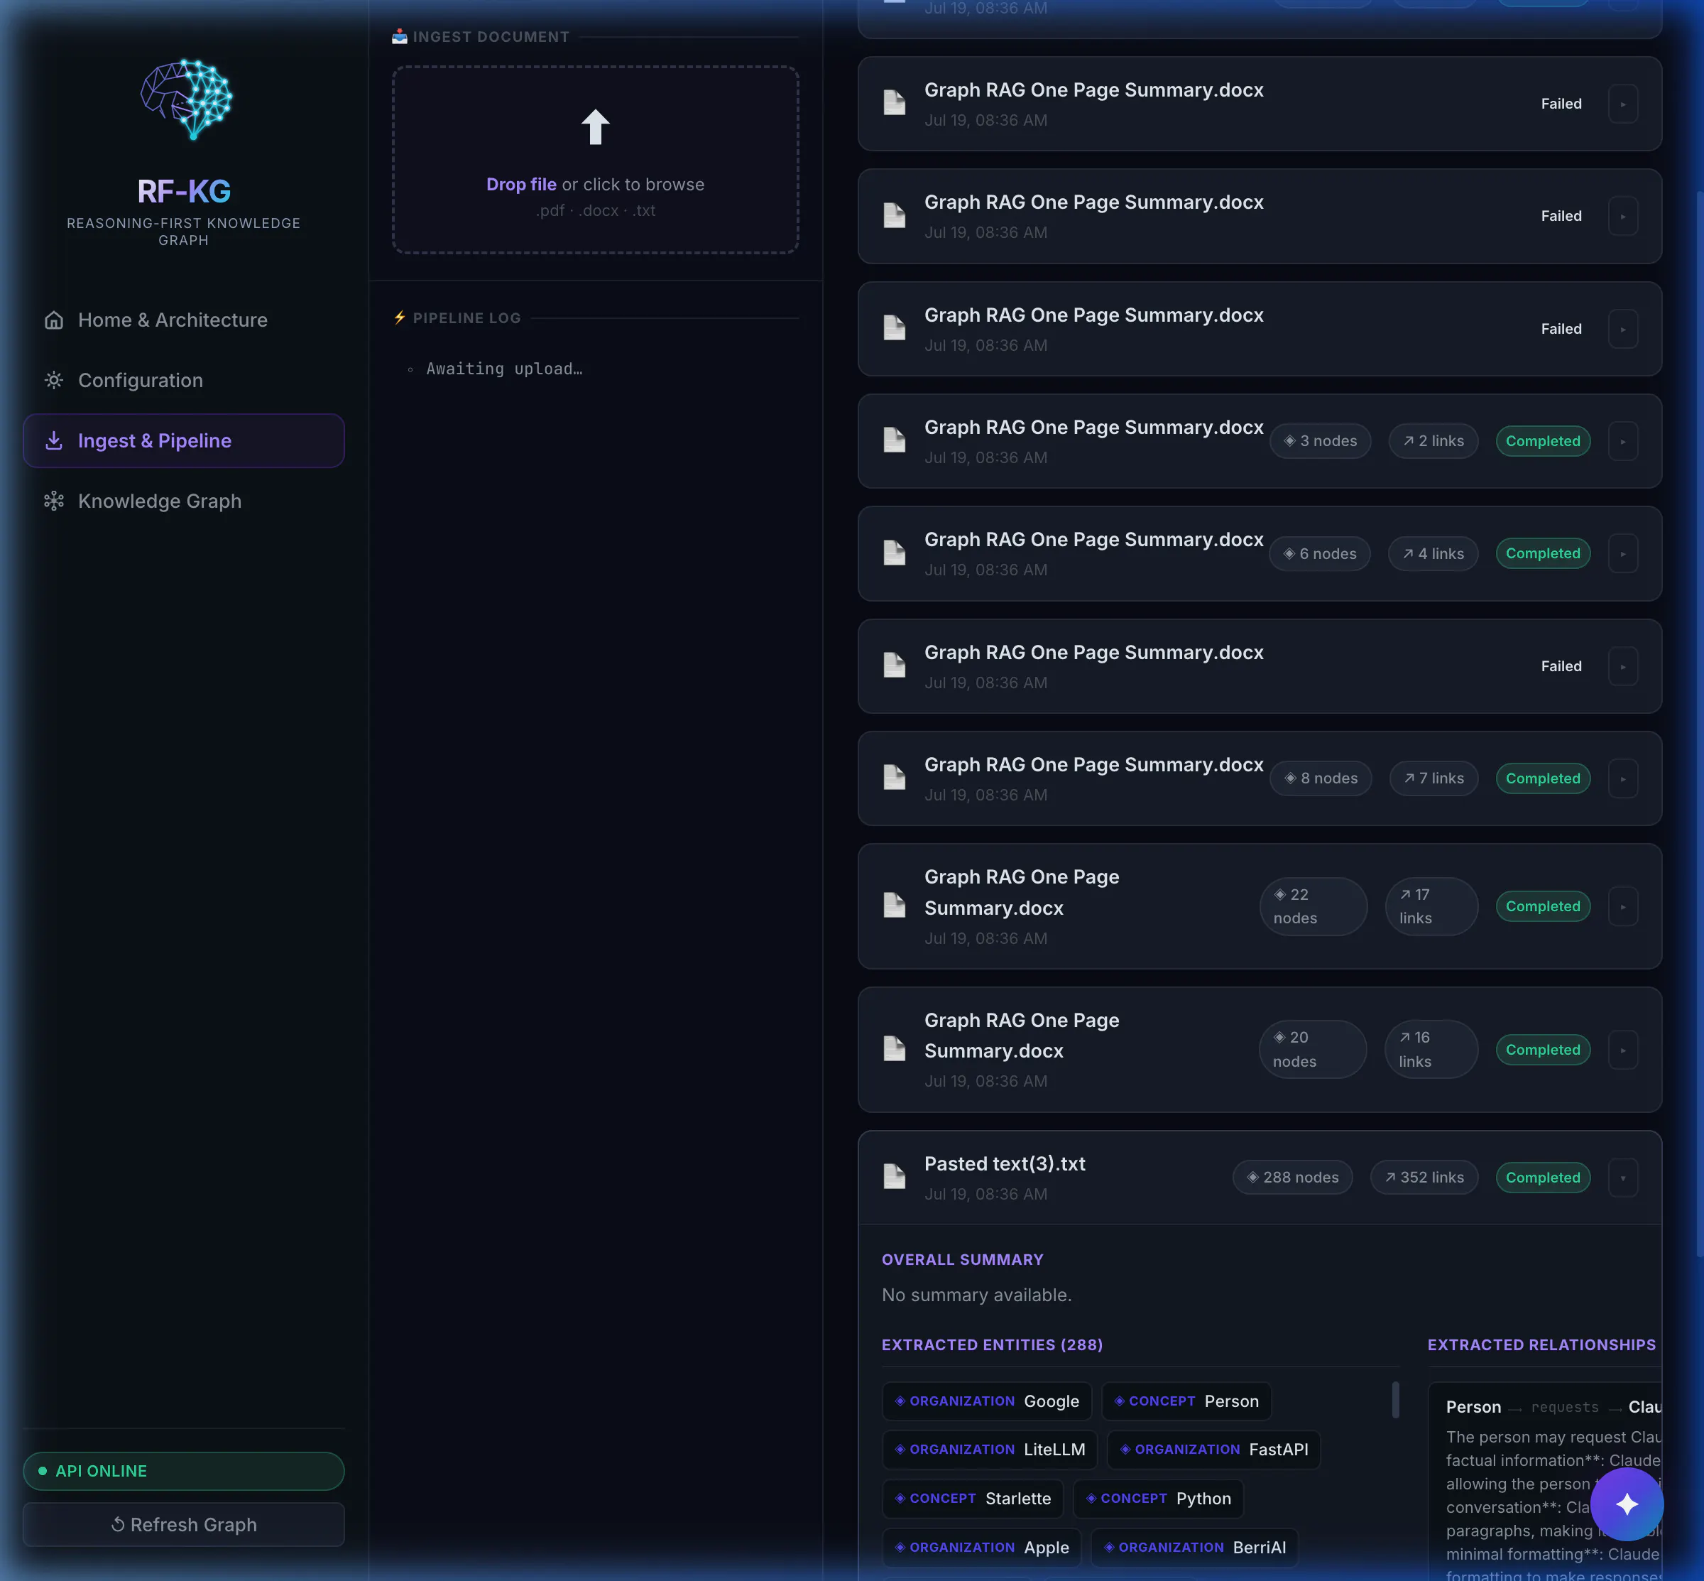
Task: Click the file icon beside Pasted text(3).txt
Action: 894,1176
